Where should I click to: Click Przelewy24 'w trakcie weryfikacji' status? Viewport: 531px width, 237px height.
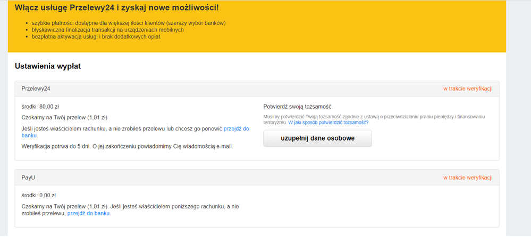468,89
